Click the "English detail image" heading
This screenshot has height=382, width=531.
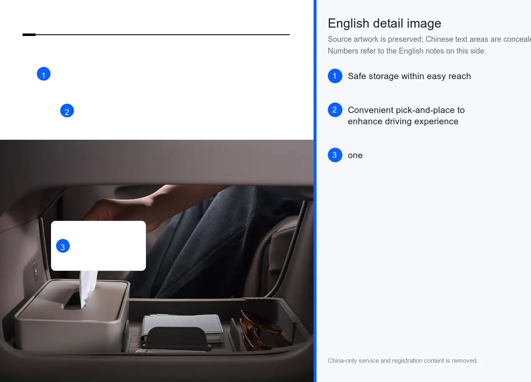point(384,23)
